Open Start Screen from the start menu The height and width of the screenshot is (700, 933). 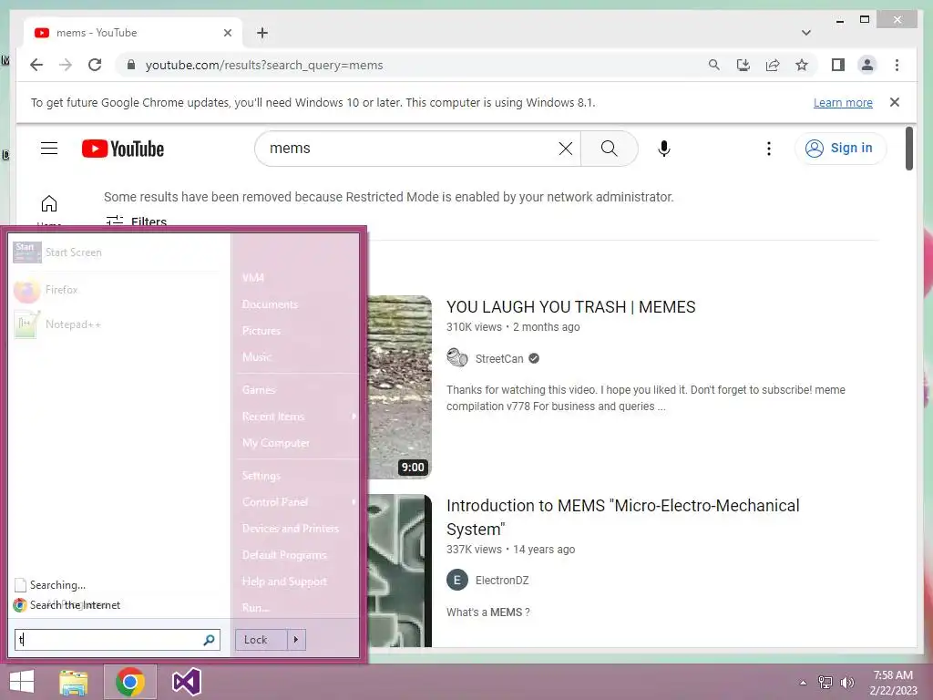pyautogui.click(x=116, y=252)
